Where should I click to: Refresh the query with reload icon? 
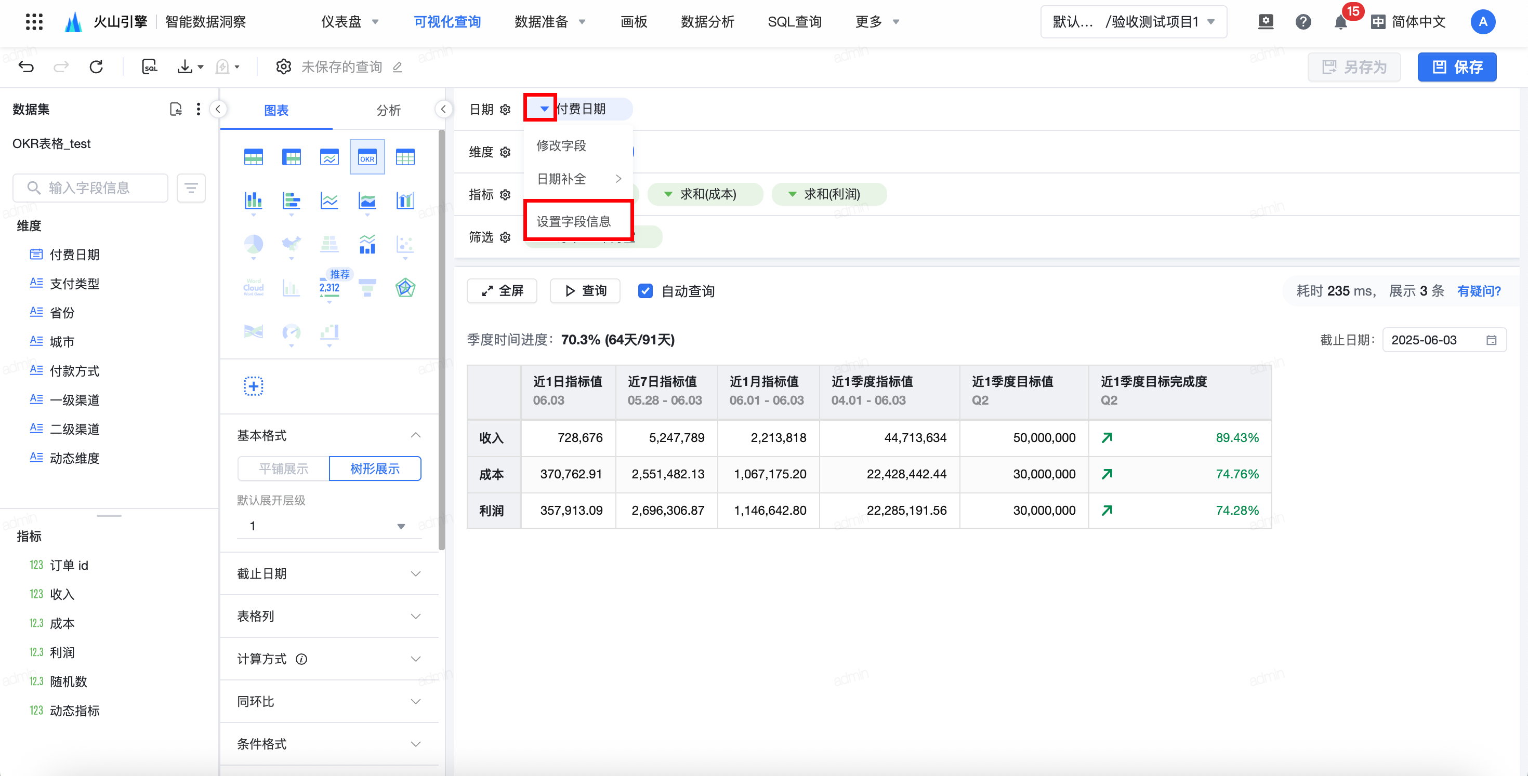tap(96, 66)
